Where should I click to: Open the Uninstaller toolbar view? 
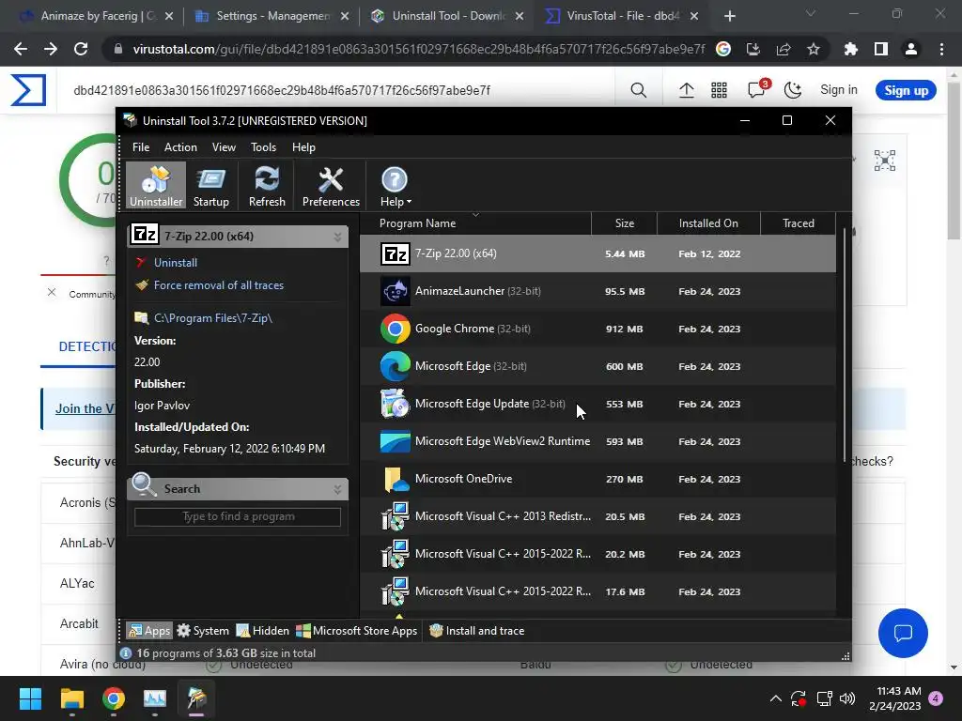(156, 185)
